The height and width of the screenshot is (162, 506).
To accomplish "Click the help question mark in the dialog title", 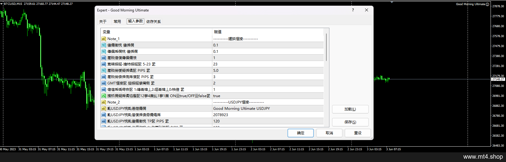I will [353, 10].
